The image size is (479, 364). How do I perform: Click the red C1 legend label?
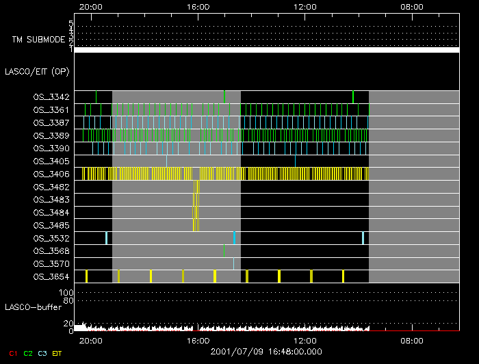coord(13,354)
